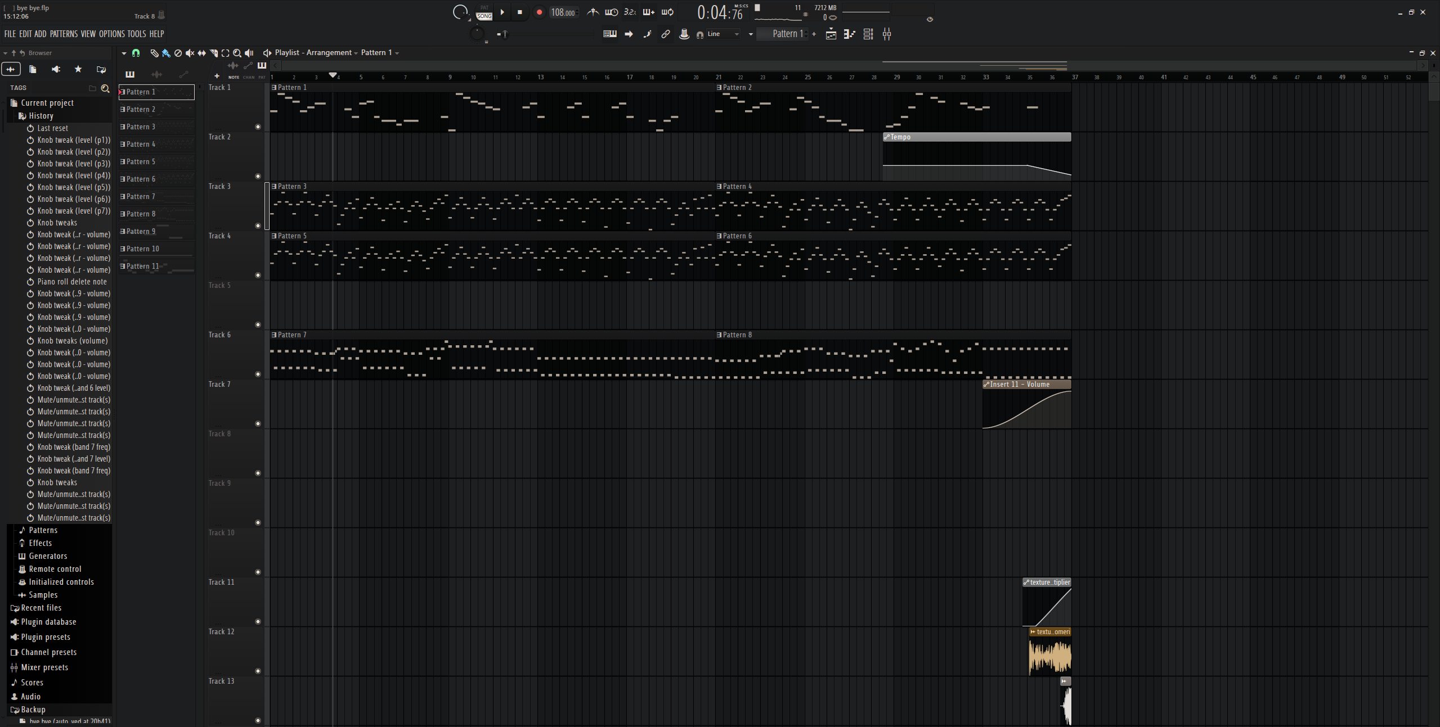Viewport: 1440px width, 727px height.
Task: Open the Playlist view toolbar icon
Action: [831, 34]
